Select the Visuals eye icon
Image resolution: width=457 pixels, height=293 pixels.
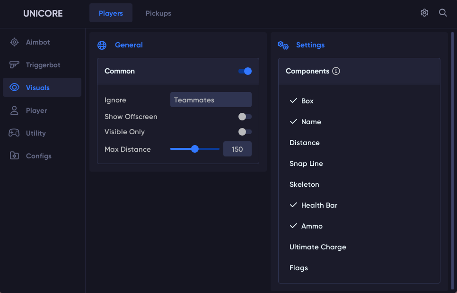pos(14,88)
